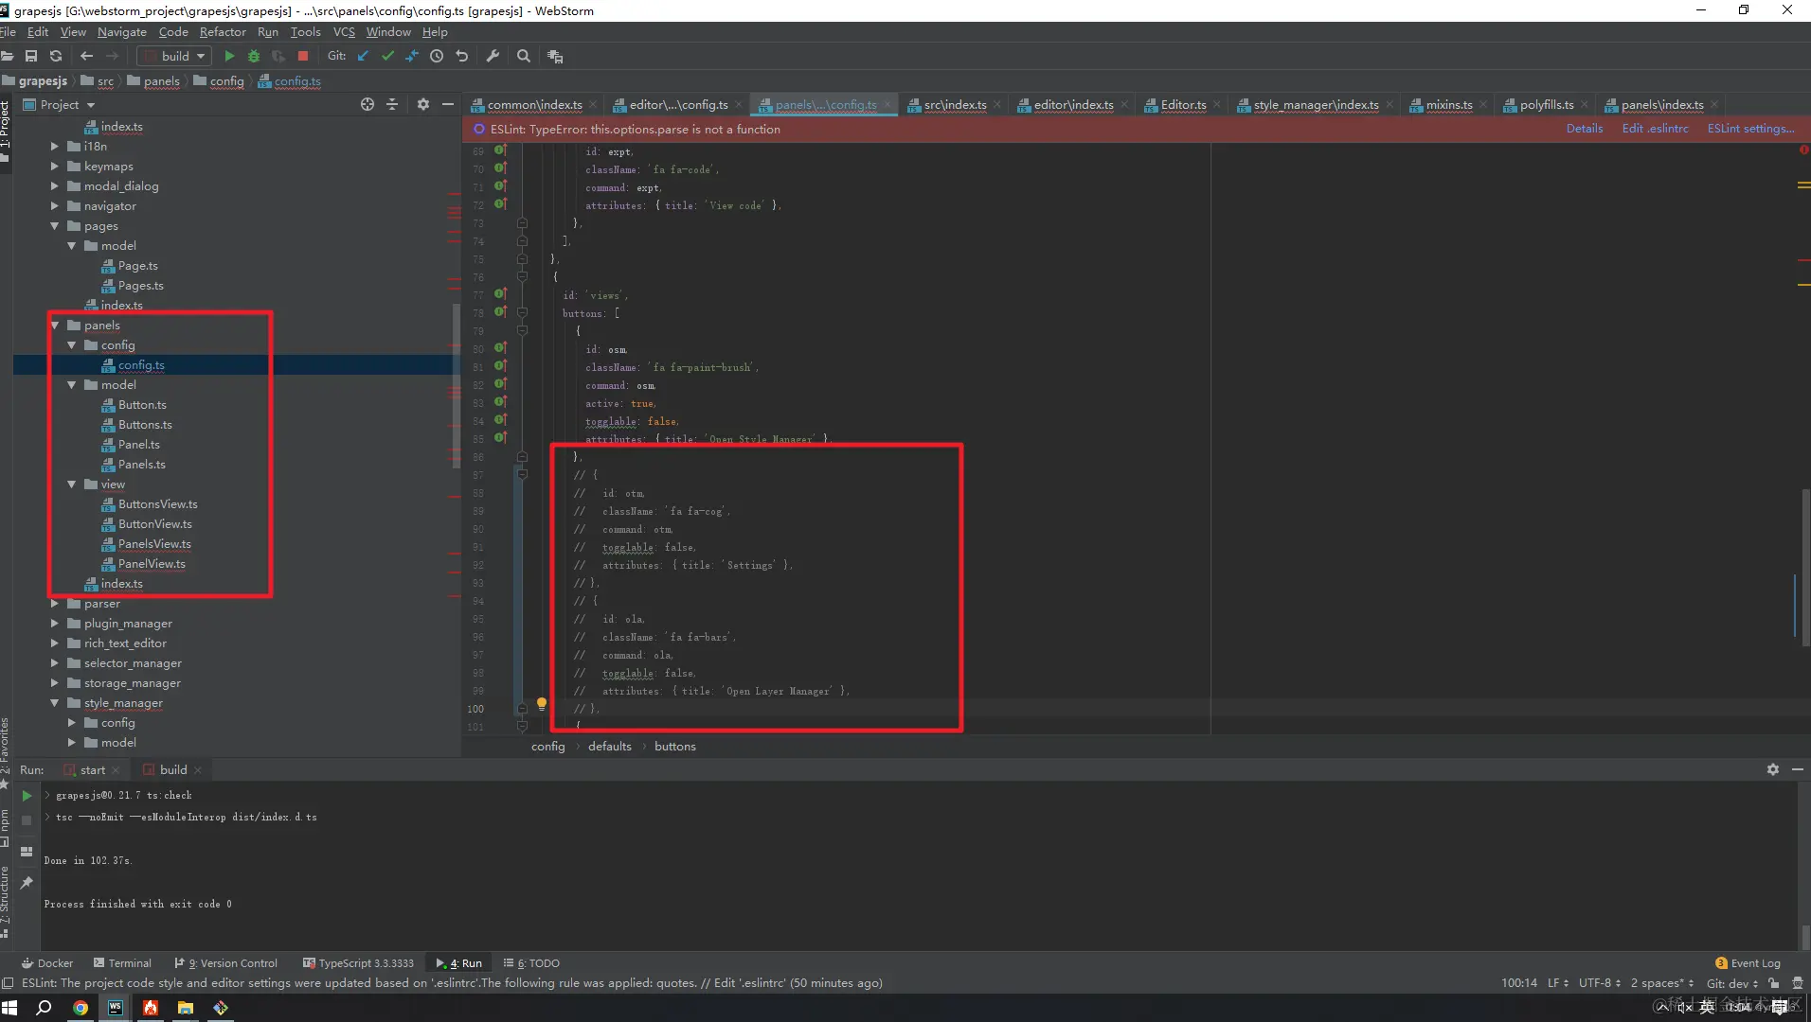Viewport: 1811px width, 1022px height.
Task: Open File Explorer from the taskbar
Action: [186, 1008]
